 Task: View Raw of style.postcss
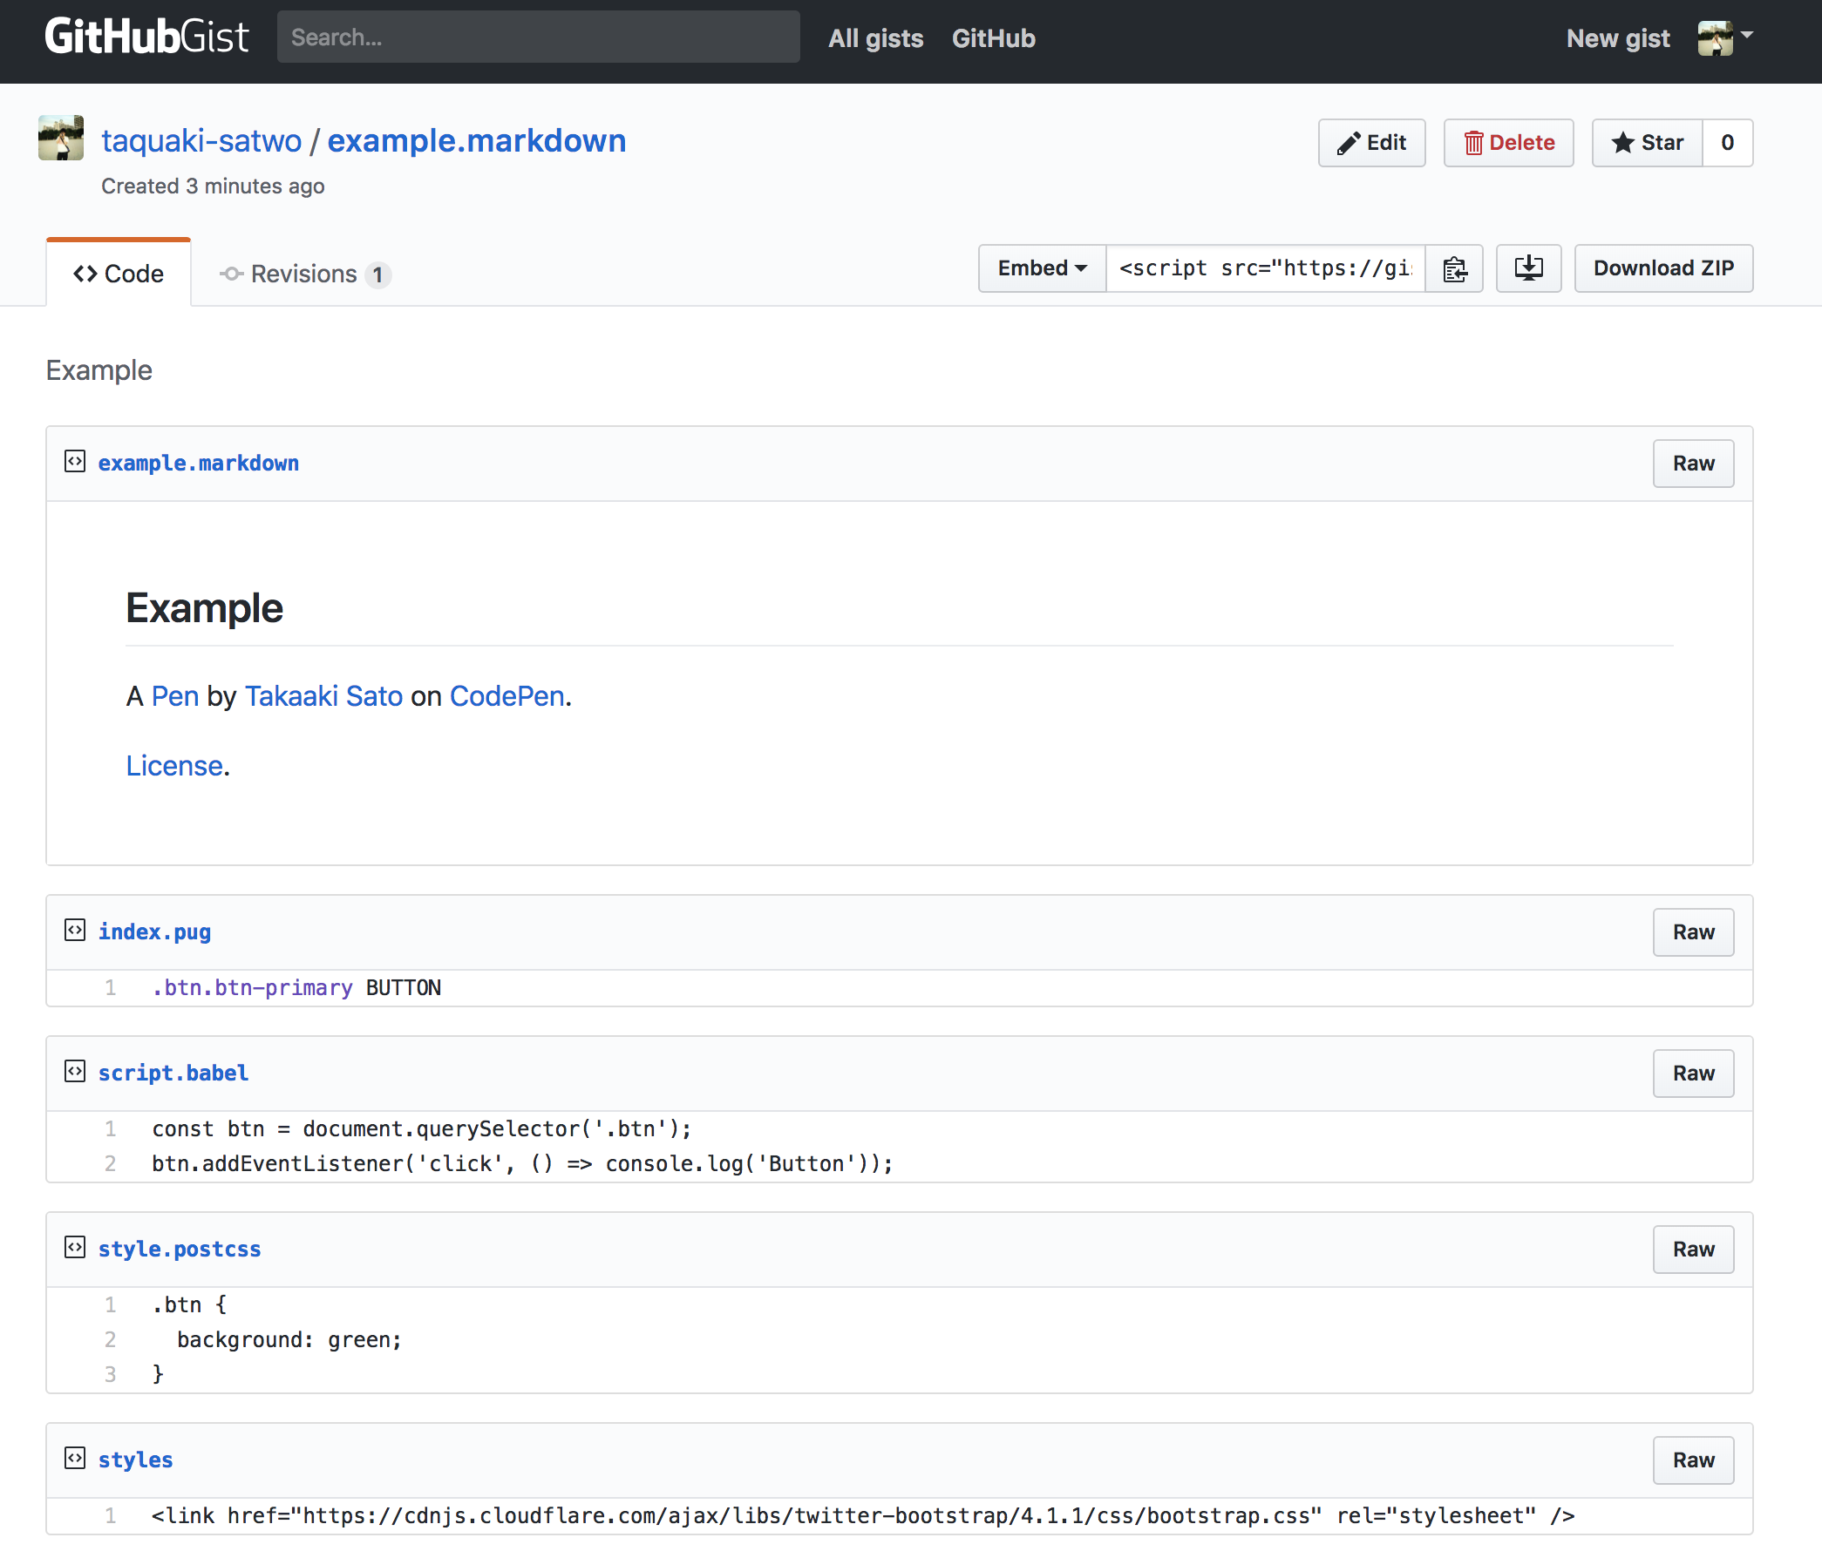coord(1694,1249)
